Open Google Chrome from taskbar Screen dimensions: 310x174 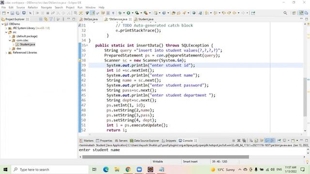(x=128, y=170)
